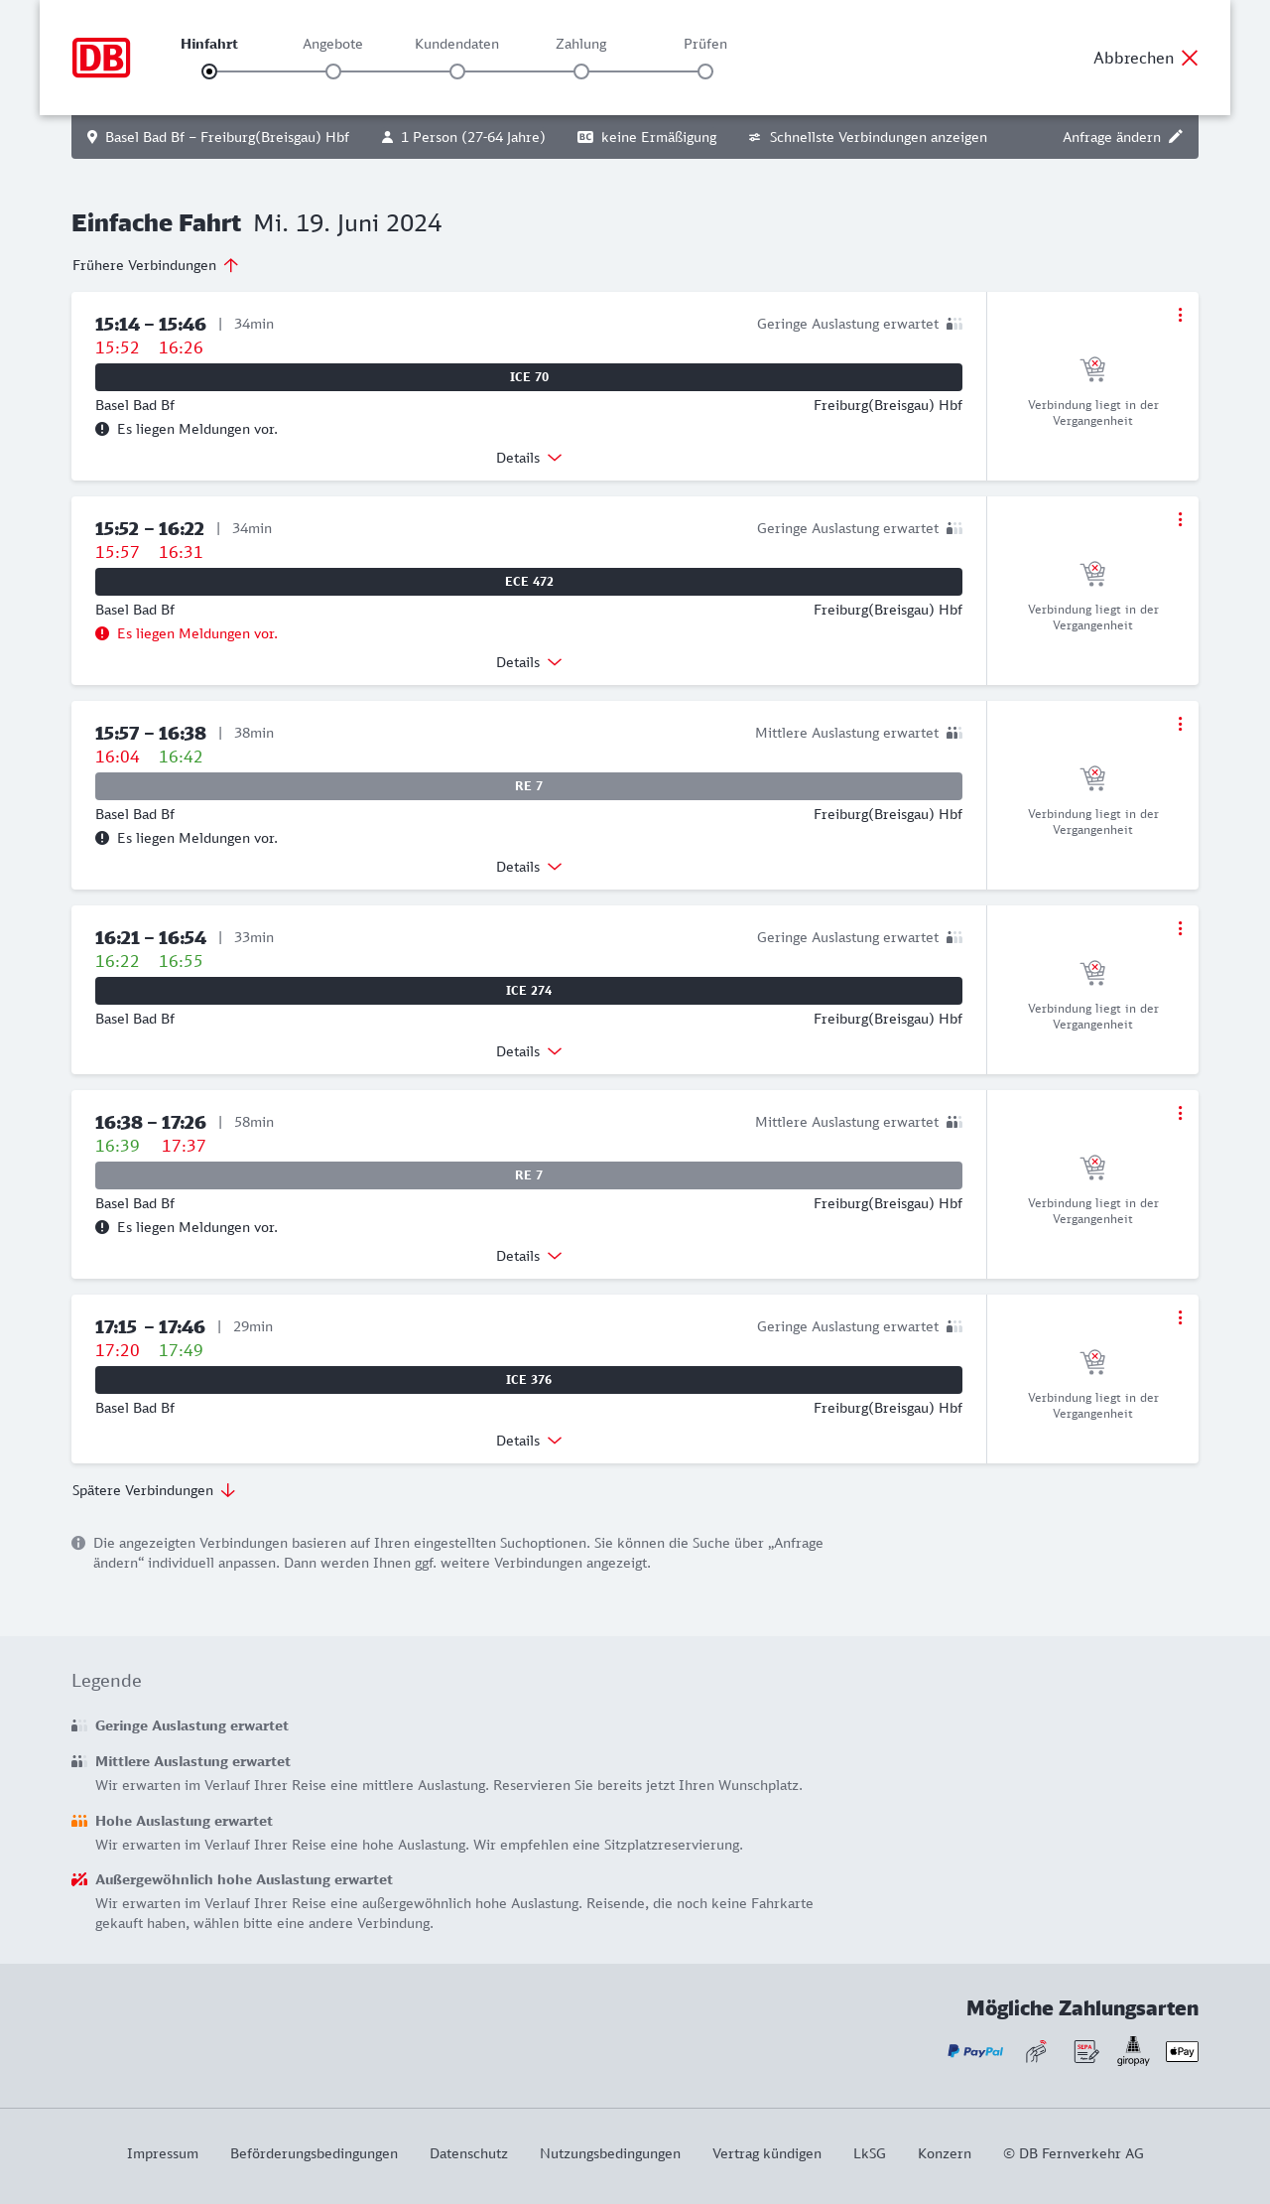Load later connections via Spätere Verbindungen
The width and height of the screenshot is (1270, 2204).
154,1490
